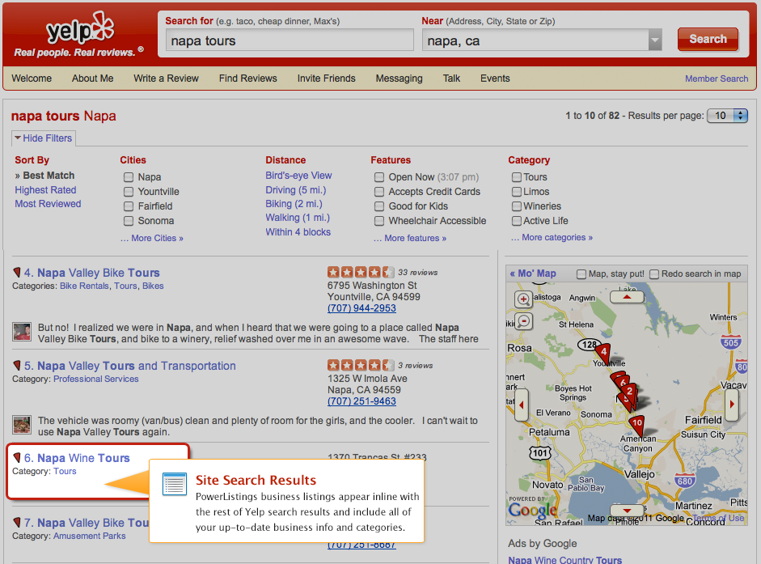Viewport: 761px width, 564px height.
Task: Zoom out on the map
Action: (x=523, y=321)
